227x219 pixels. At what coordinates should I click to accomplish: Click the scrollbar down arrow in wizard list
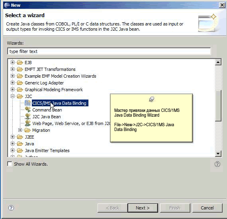(218, 154)
